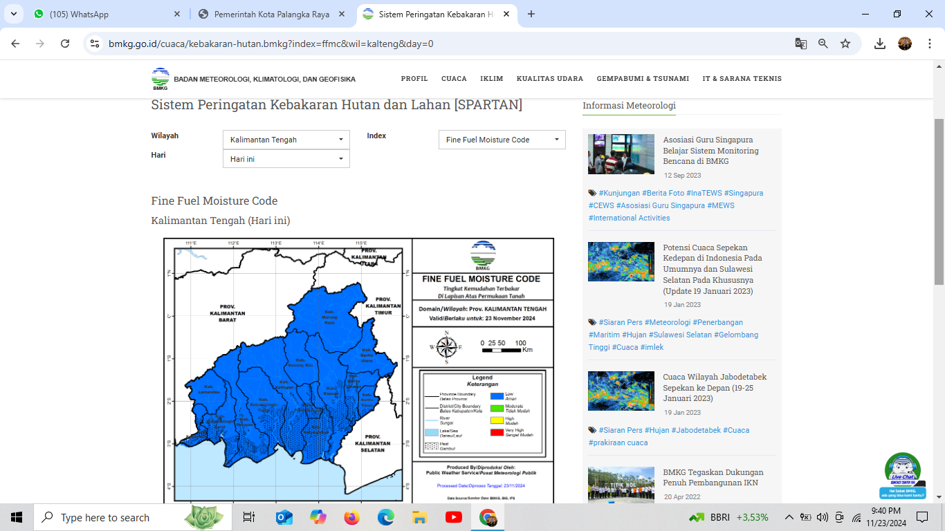
Task: Expand the Hari dropdown showing Hari ini
Action: pos(286,159)
